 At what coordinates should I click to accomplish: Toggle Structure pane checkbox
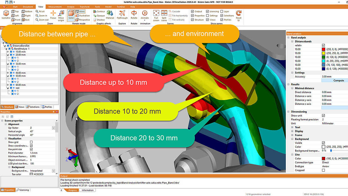tap(192, 19)
